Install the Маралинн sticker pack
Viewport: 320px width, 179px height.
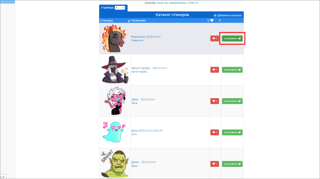point(232,38)
